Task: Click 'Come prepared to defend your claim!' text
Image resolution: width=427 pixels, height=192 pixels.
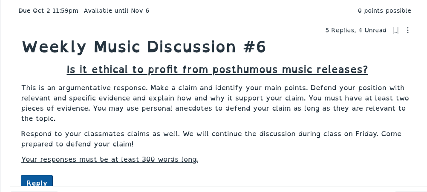Action: coord(78,144)
